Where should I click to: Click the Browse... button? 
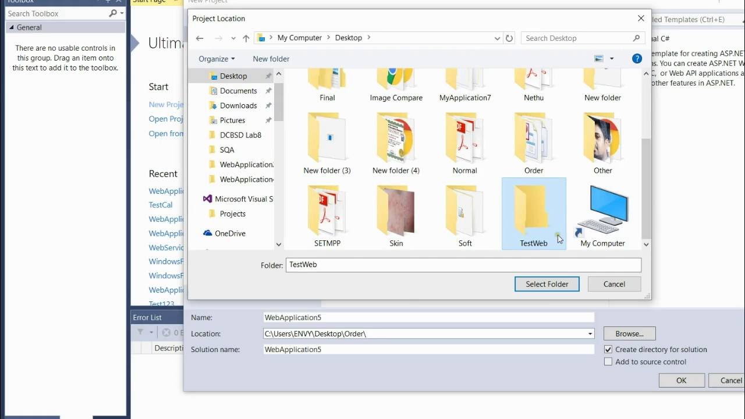pos(630,333)
